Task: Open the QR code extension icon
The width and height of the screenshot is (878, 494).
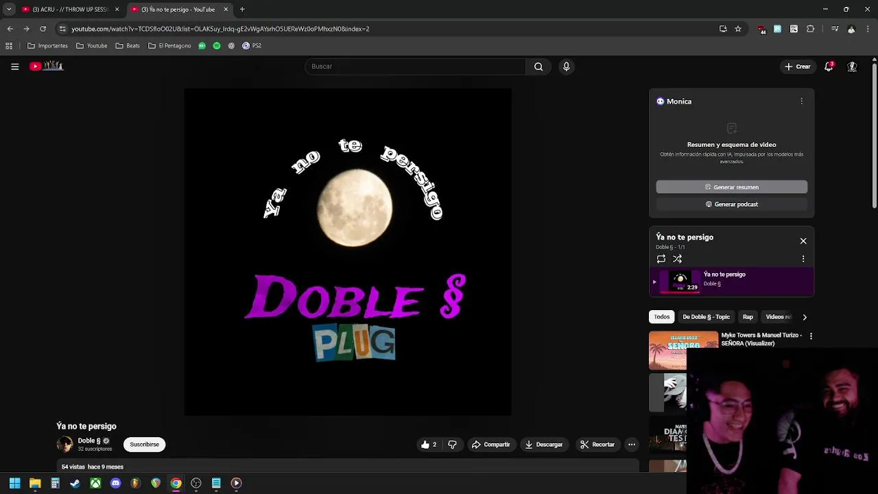Action: 794,29
